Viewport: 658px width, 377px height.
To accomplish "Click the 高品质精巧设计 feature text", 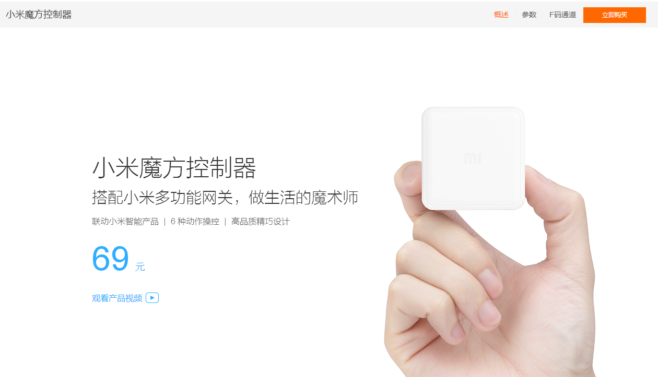I will coord(260,222).
